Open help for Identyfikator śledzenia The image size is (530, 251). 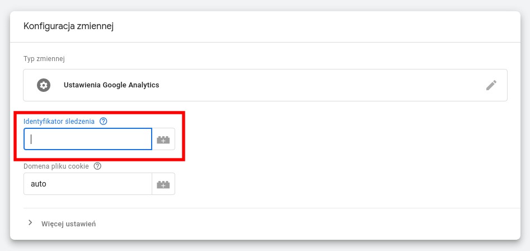[x=104, y=121]
